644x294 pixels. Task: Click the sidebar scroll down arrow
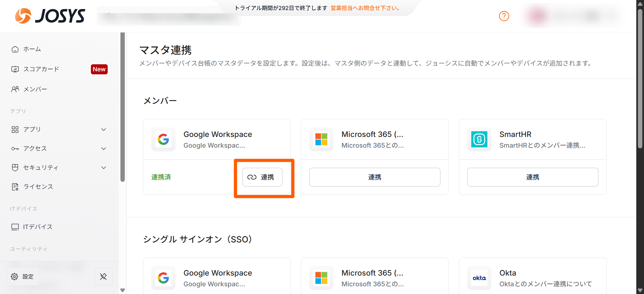[123, 290]
